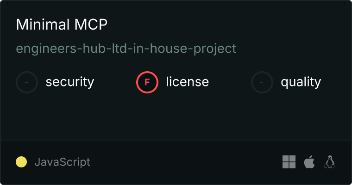
Task: Click the license label text
Action: 188,81
